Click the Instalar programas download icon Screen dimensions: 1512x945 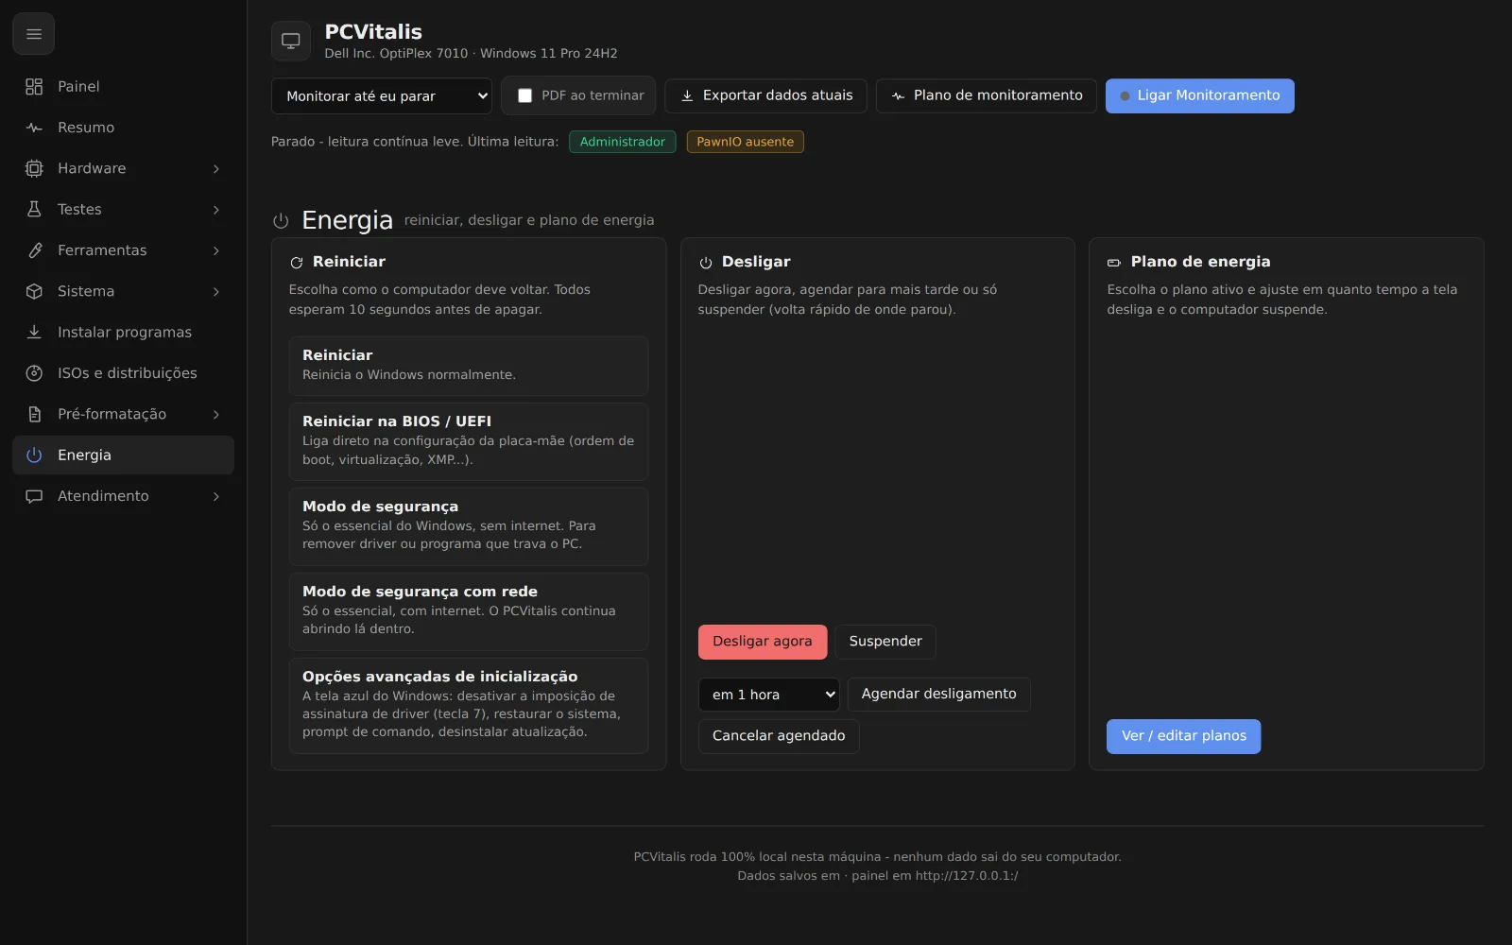(x=34, y=332)
